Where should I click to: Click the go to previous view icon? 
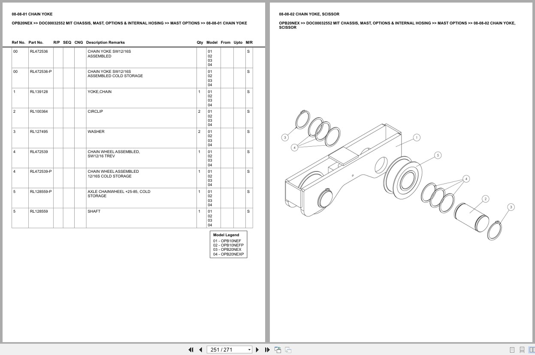click(278, 350)
